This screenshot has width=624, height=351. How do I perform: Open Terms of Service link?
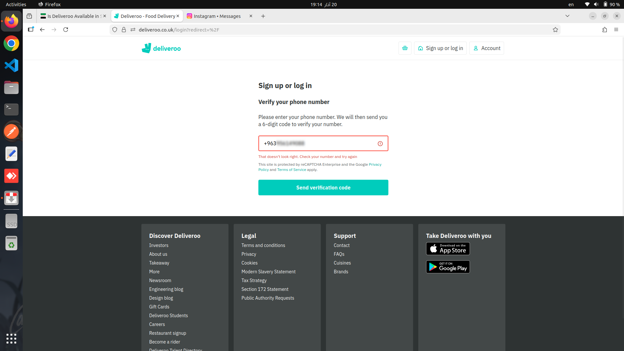[x=292, y=170]
